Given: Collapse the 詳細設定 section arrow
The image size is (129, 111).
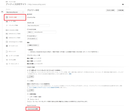Looking at the screenshot, I should (28, 50).
